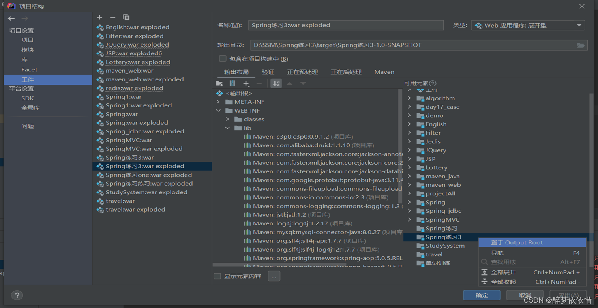Collapse the WEB-INF folder
Viewport: 598px width, 308px height.
[218, 111]
